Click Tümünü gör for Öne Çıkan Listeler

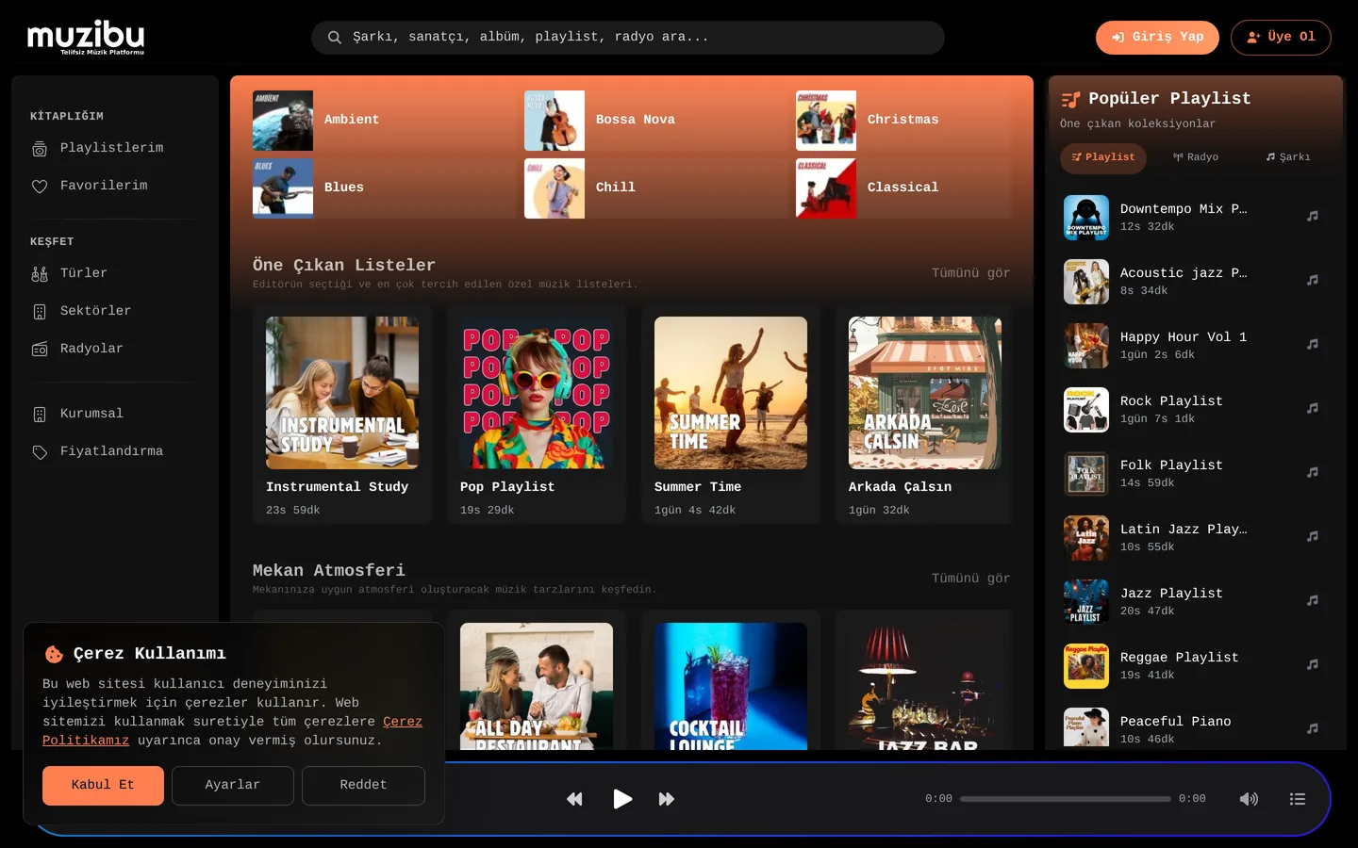970,273
